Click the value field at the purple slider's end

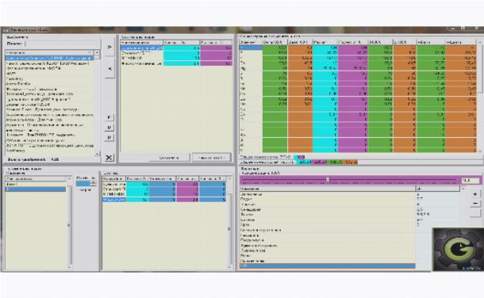(470, 180)
